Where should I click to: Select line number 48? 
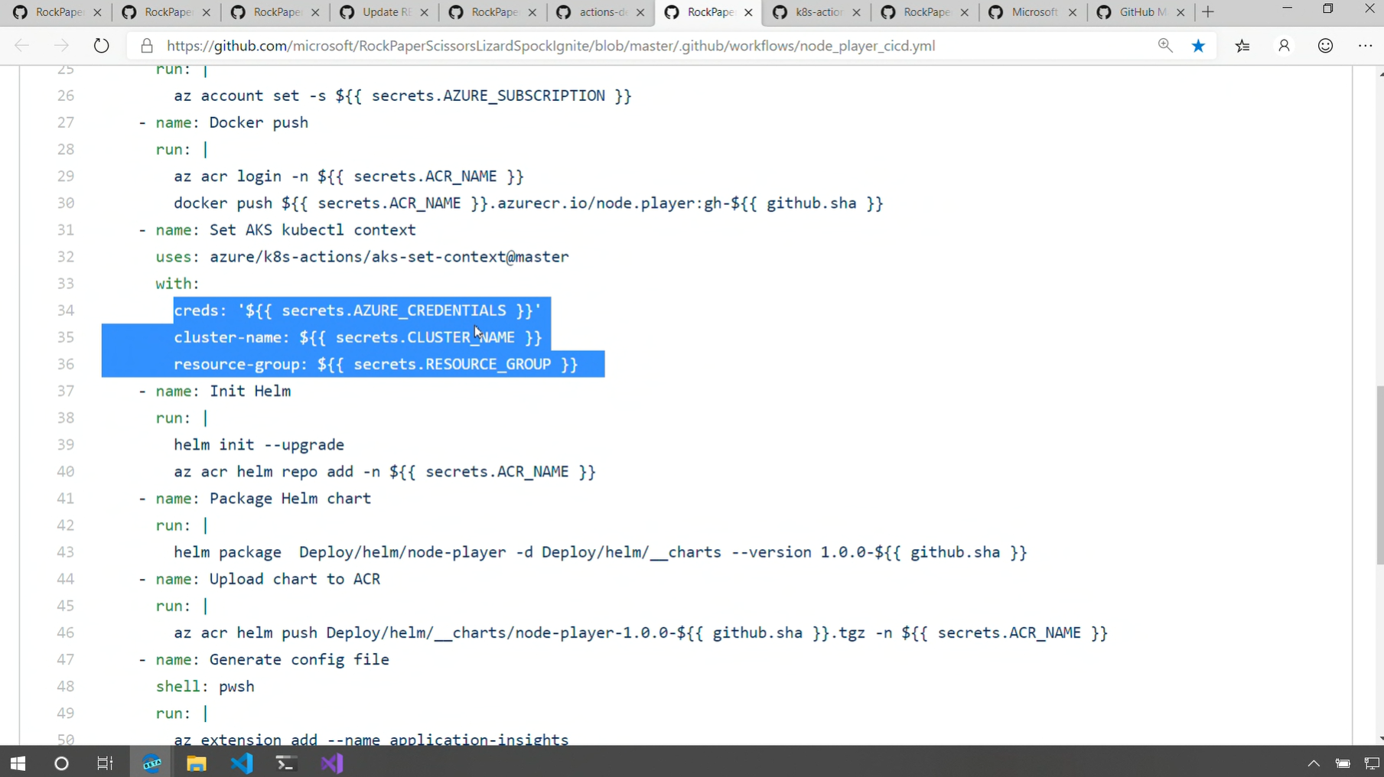point(66,686)
